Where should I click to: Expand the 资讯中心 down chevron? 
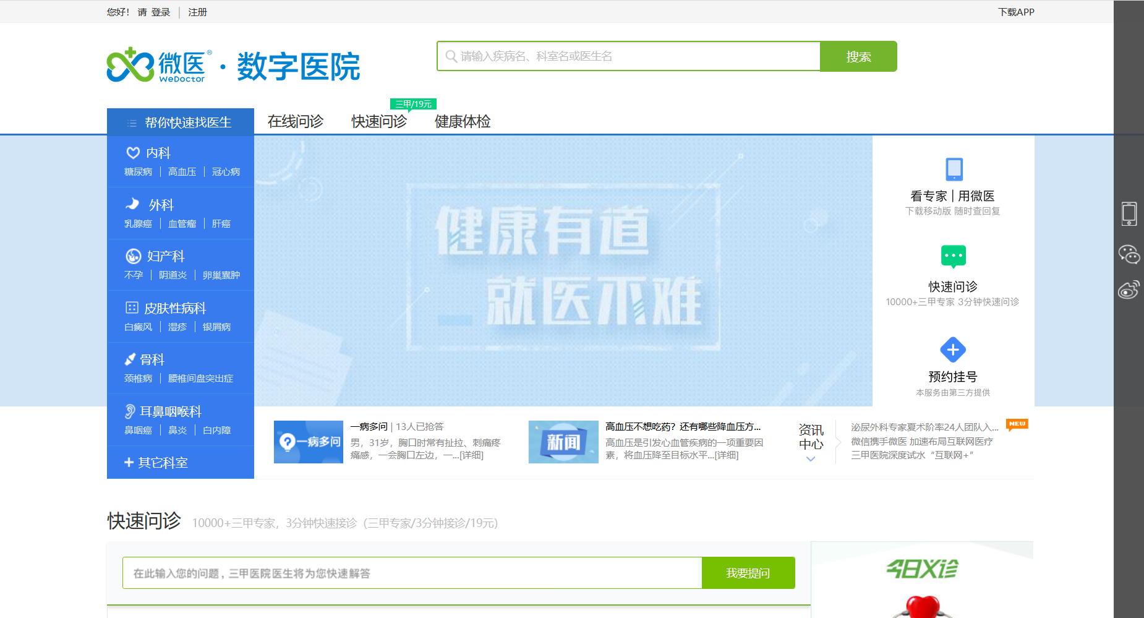811,459
